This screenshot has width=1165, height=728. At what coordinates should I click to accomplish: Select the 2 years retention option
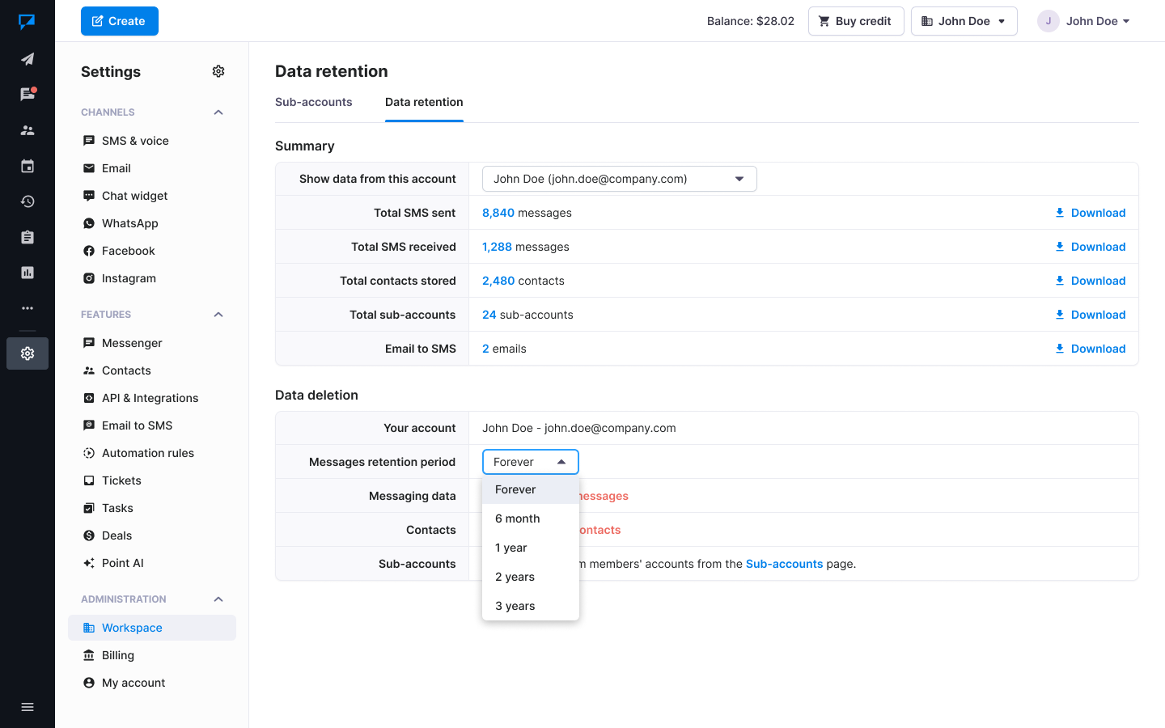pyautogui.click(x=515, y=577)
